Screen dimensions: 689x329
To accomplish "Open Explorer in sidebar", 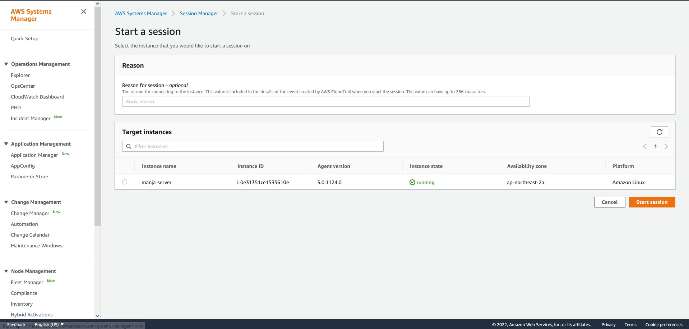I will 20,75.
